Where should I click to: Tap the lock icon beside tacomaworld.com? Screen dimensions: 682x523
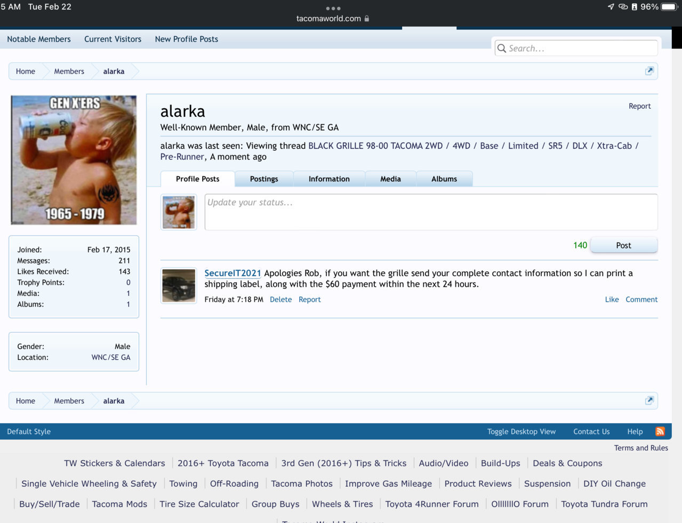click(367, 18)
